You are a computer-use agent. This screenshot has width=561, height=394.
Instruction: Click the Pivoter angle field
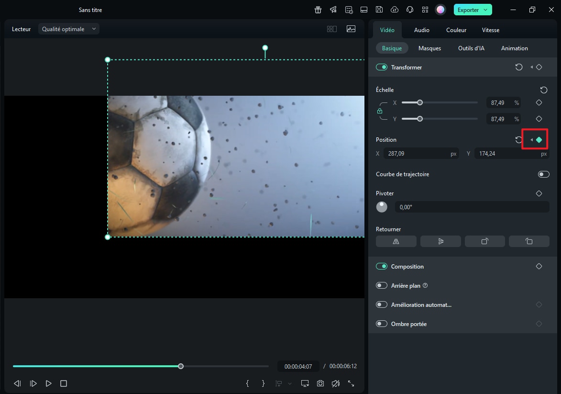(472, 207)
